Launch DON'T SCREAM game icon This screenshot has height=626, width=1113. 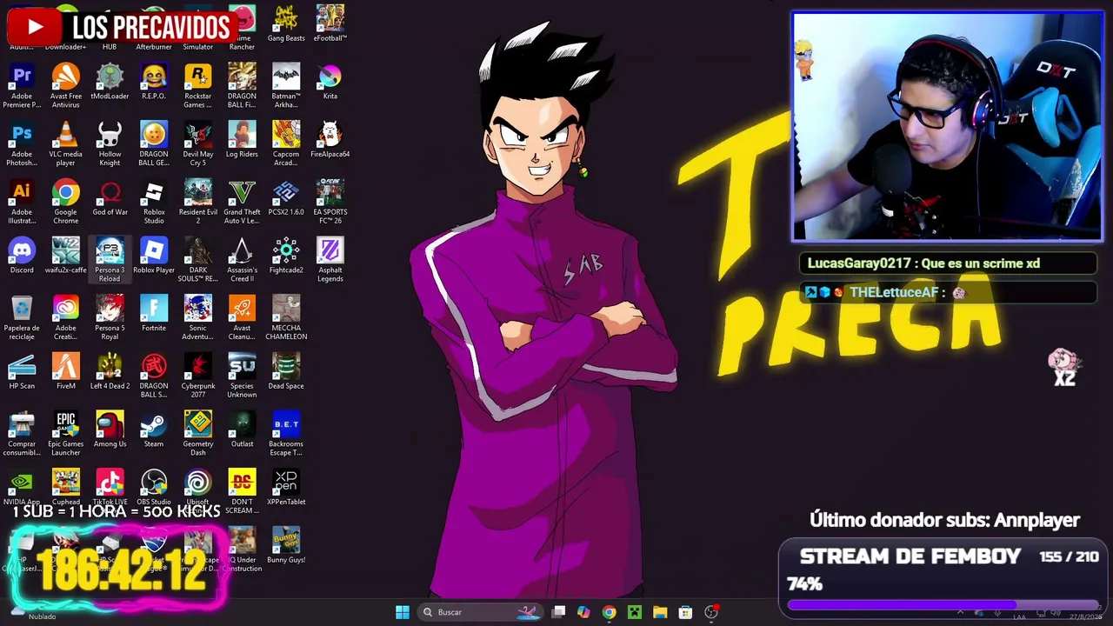pos(242,491)
